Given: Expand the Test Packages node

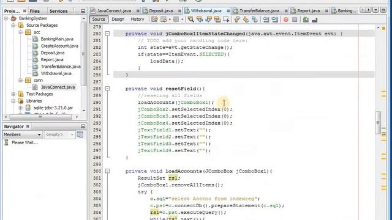Looking at the screenshot, I should [x=13, y=94].
